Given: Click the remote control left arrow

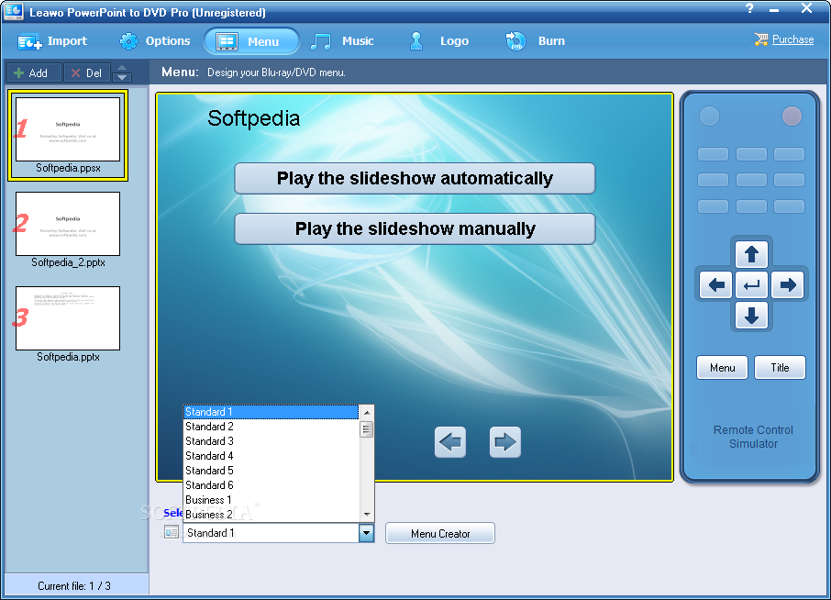Looking at the screenshot, I should [716, 285].
